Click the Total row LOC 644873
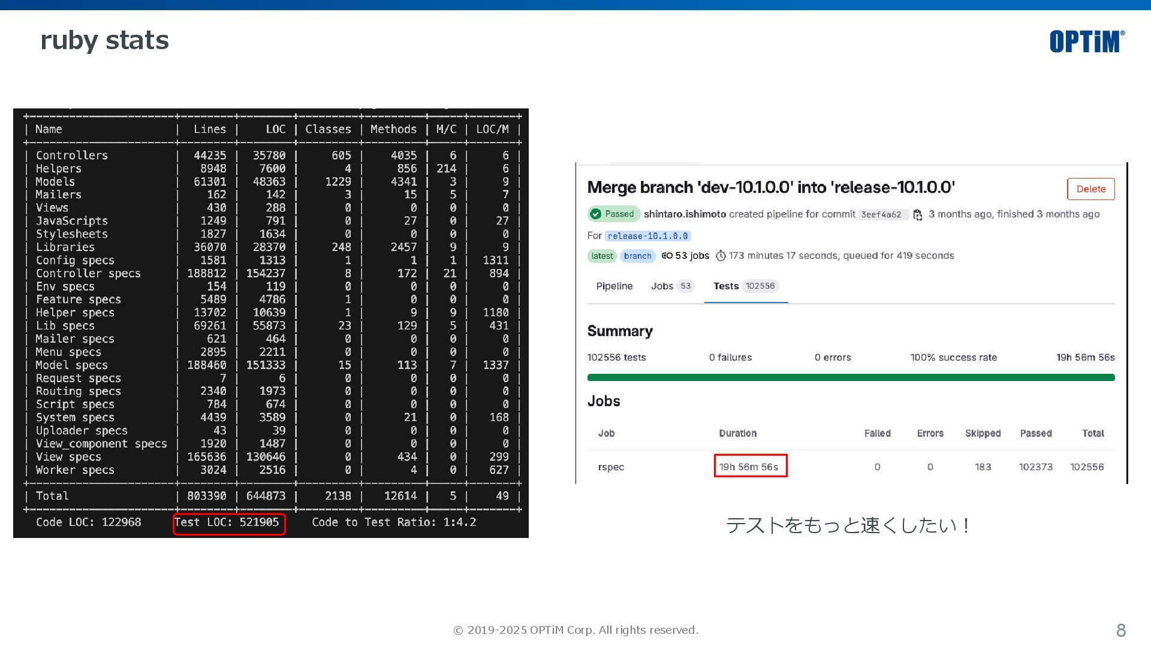The width and height of the screenshot is (1151, 647). [266, 496]
